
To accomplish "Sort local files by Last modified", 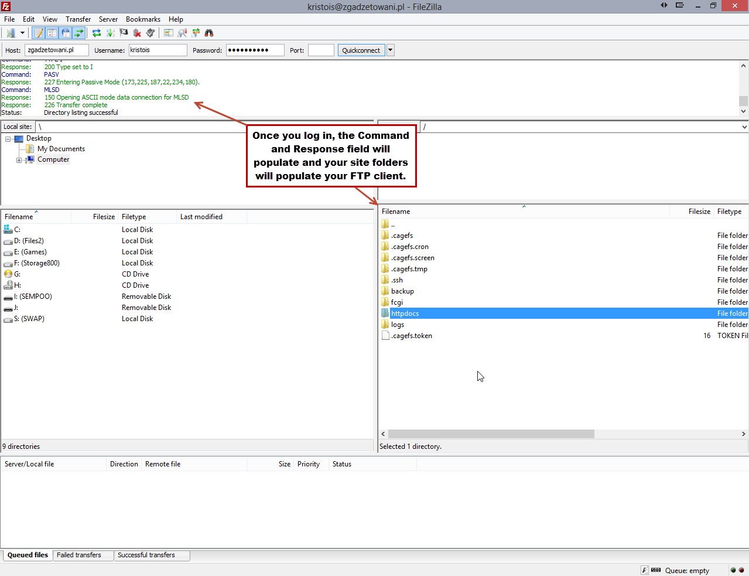I will [x=211, y=217].
